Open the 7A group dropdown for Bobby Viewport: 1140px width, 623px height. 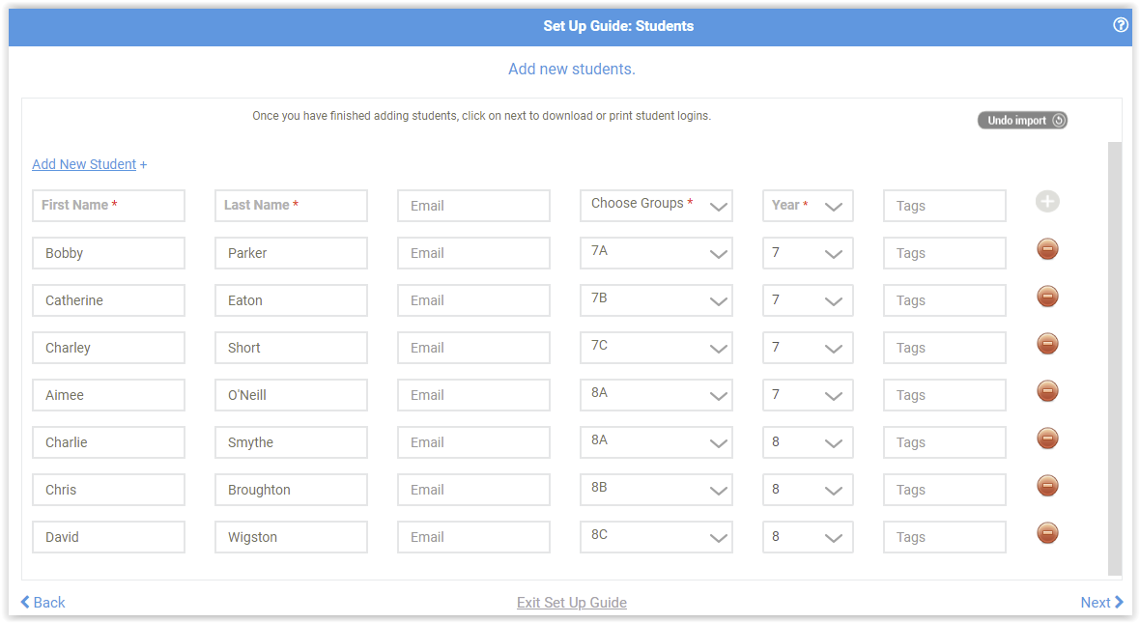tap(656, 253)
